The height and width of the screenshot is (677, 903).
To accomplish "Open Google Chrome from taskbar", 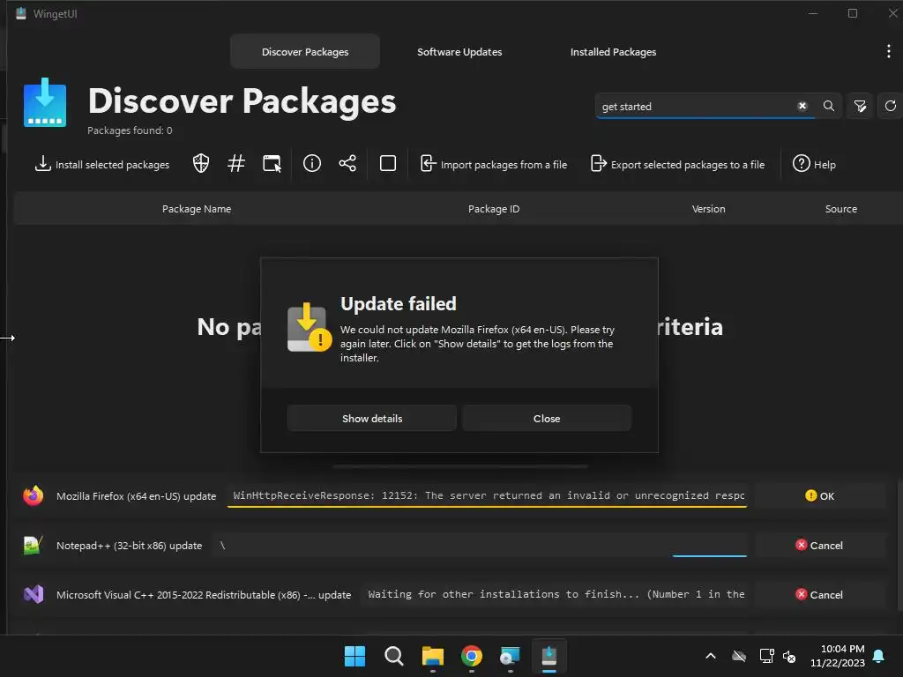I will click(x=472, y=656).
